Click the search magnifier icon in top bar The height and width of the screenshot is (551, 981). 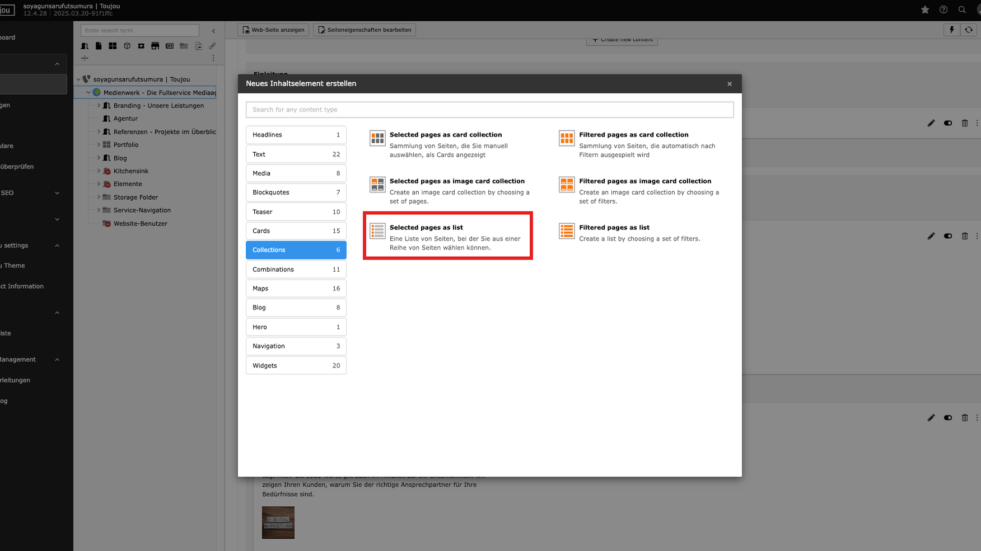(962, 10)
